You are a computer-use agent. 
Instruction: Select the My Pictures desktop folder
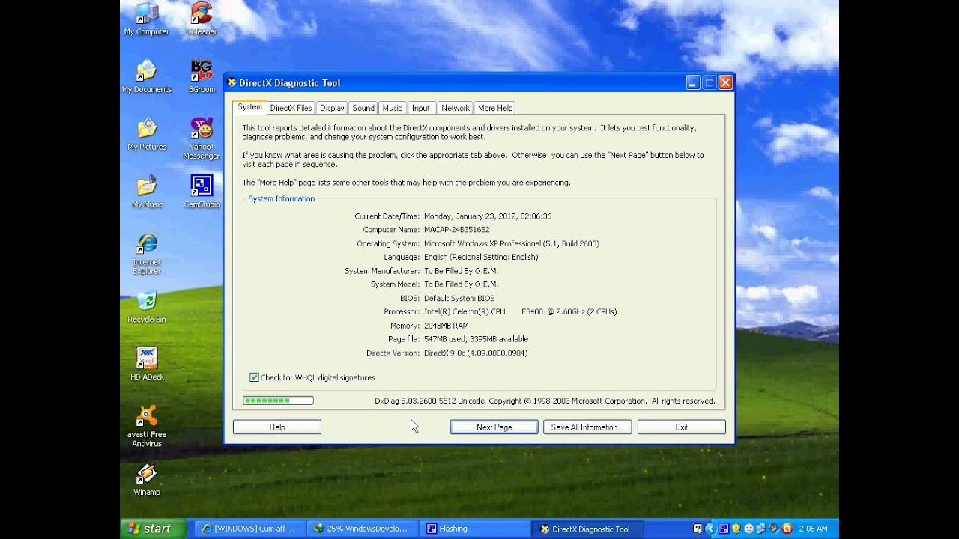coord(147,134)
